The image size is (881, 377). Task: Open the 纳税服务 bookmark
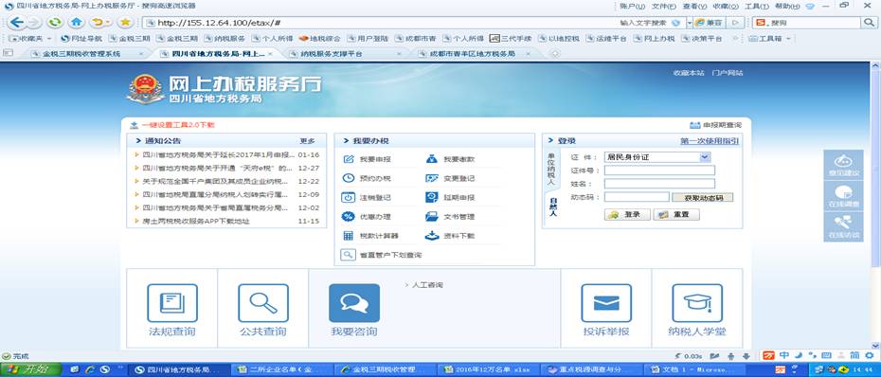[x=225, y=39]
